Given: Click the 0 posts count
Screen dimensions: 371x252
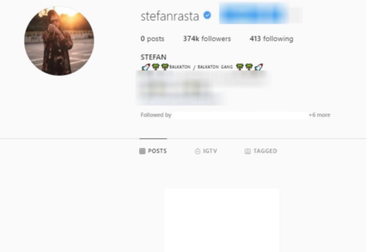Looking at the screenshot, I should [x=152, y=39].
